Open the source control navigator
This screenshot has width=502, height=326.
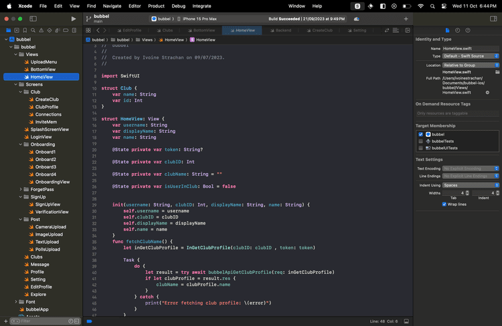[x=17, y=30]
